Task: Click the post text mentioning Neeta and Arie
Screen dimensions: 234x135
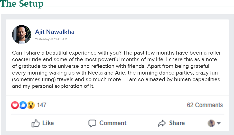Action: point(115,73)
